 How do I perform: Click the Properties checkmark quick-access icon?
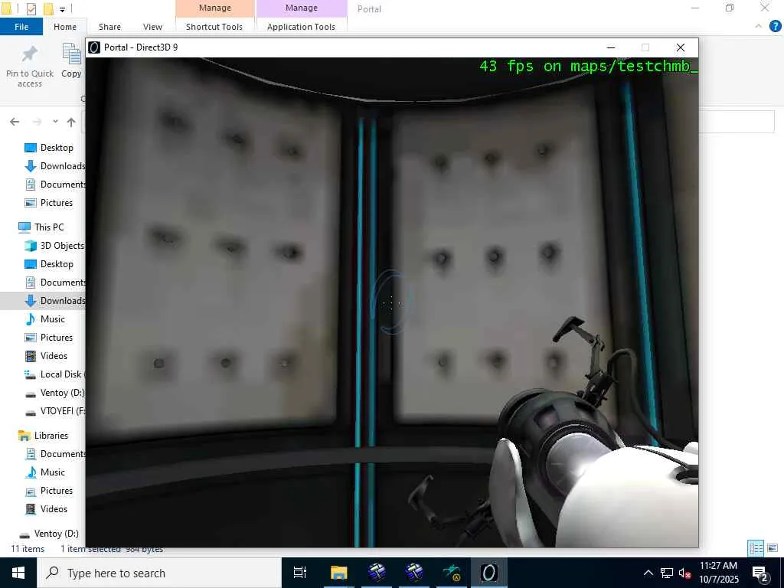[x=31, y=8]
